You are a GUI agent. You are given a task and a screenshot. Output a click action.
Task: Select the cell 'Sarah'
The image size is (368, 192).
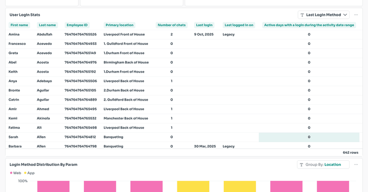[x=13, y=137]
